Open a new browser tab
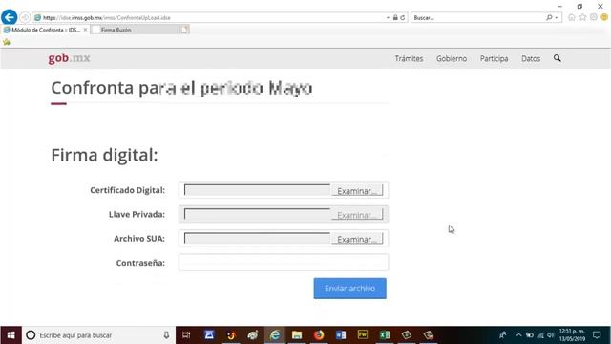The height and width of the screenshot is (344, 611). (x=184, y=30)
